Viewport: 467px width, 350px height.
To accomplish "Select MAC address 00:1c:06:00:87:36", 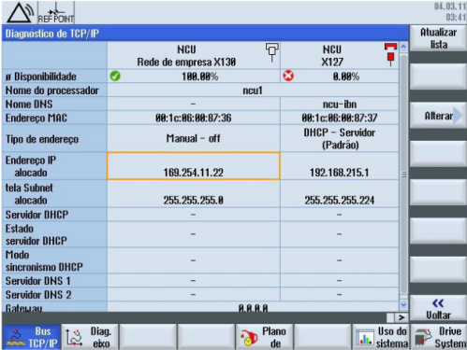I will pyautogui.click(x=194, y=118).
